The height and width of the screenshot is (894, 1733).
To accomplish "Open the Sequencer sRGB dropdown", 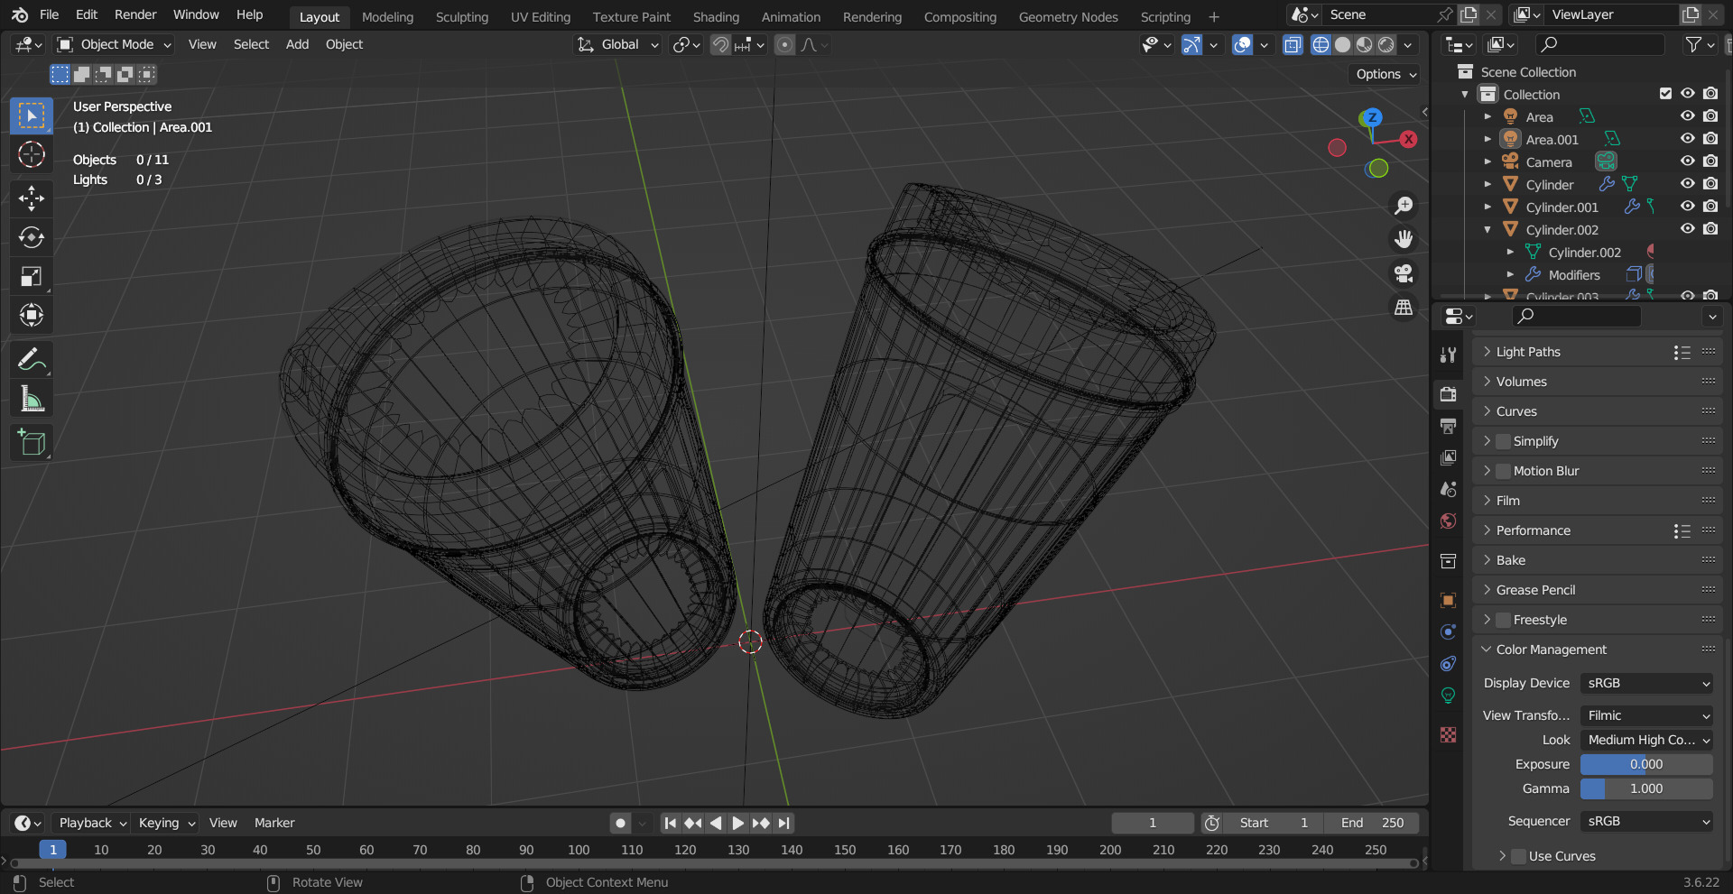I will (1646, 821).
